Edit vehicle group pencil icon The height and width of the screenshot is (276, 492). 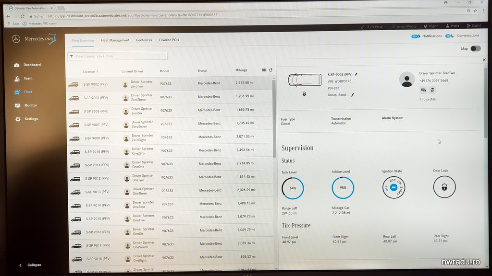click(x=352, y=95)
